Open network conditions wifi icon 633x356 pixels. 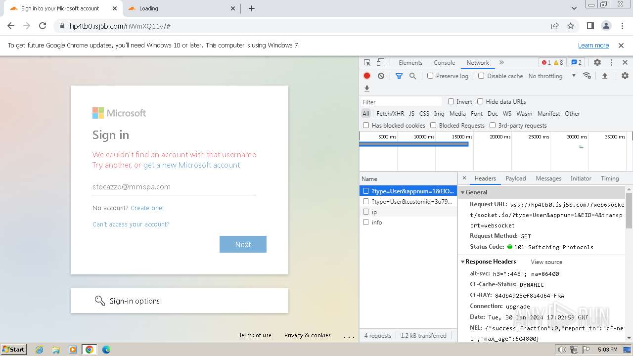(x=587, y=76)
